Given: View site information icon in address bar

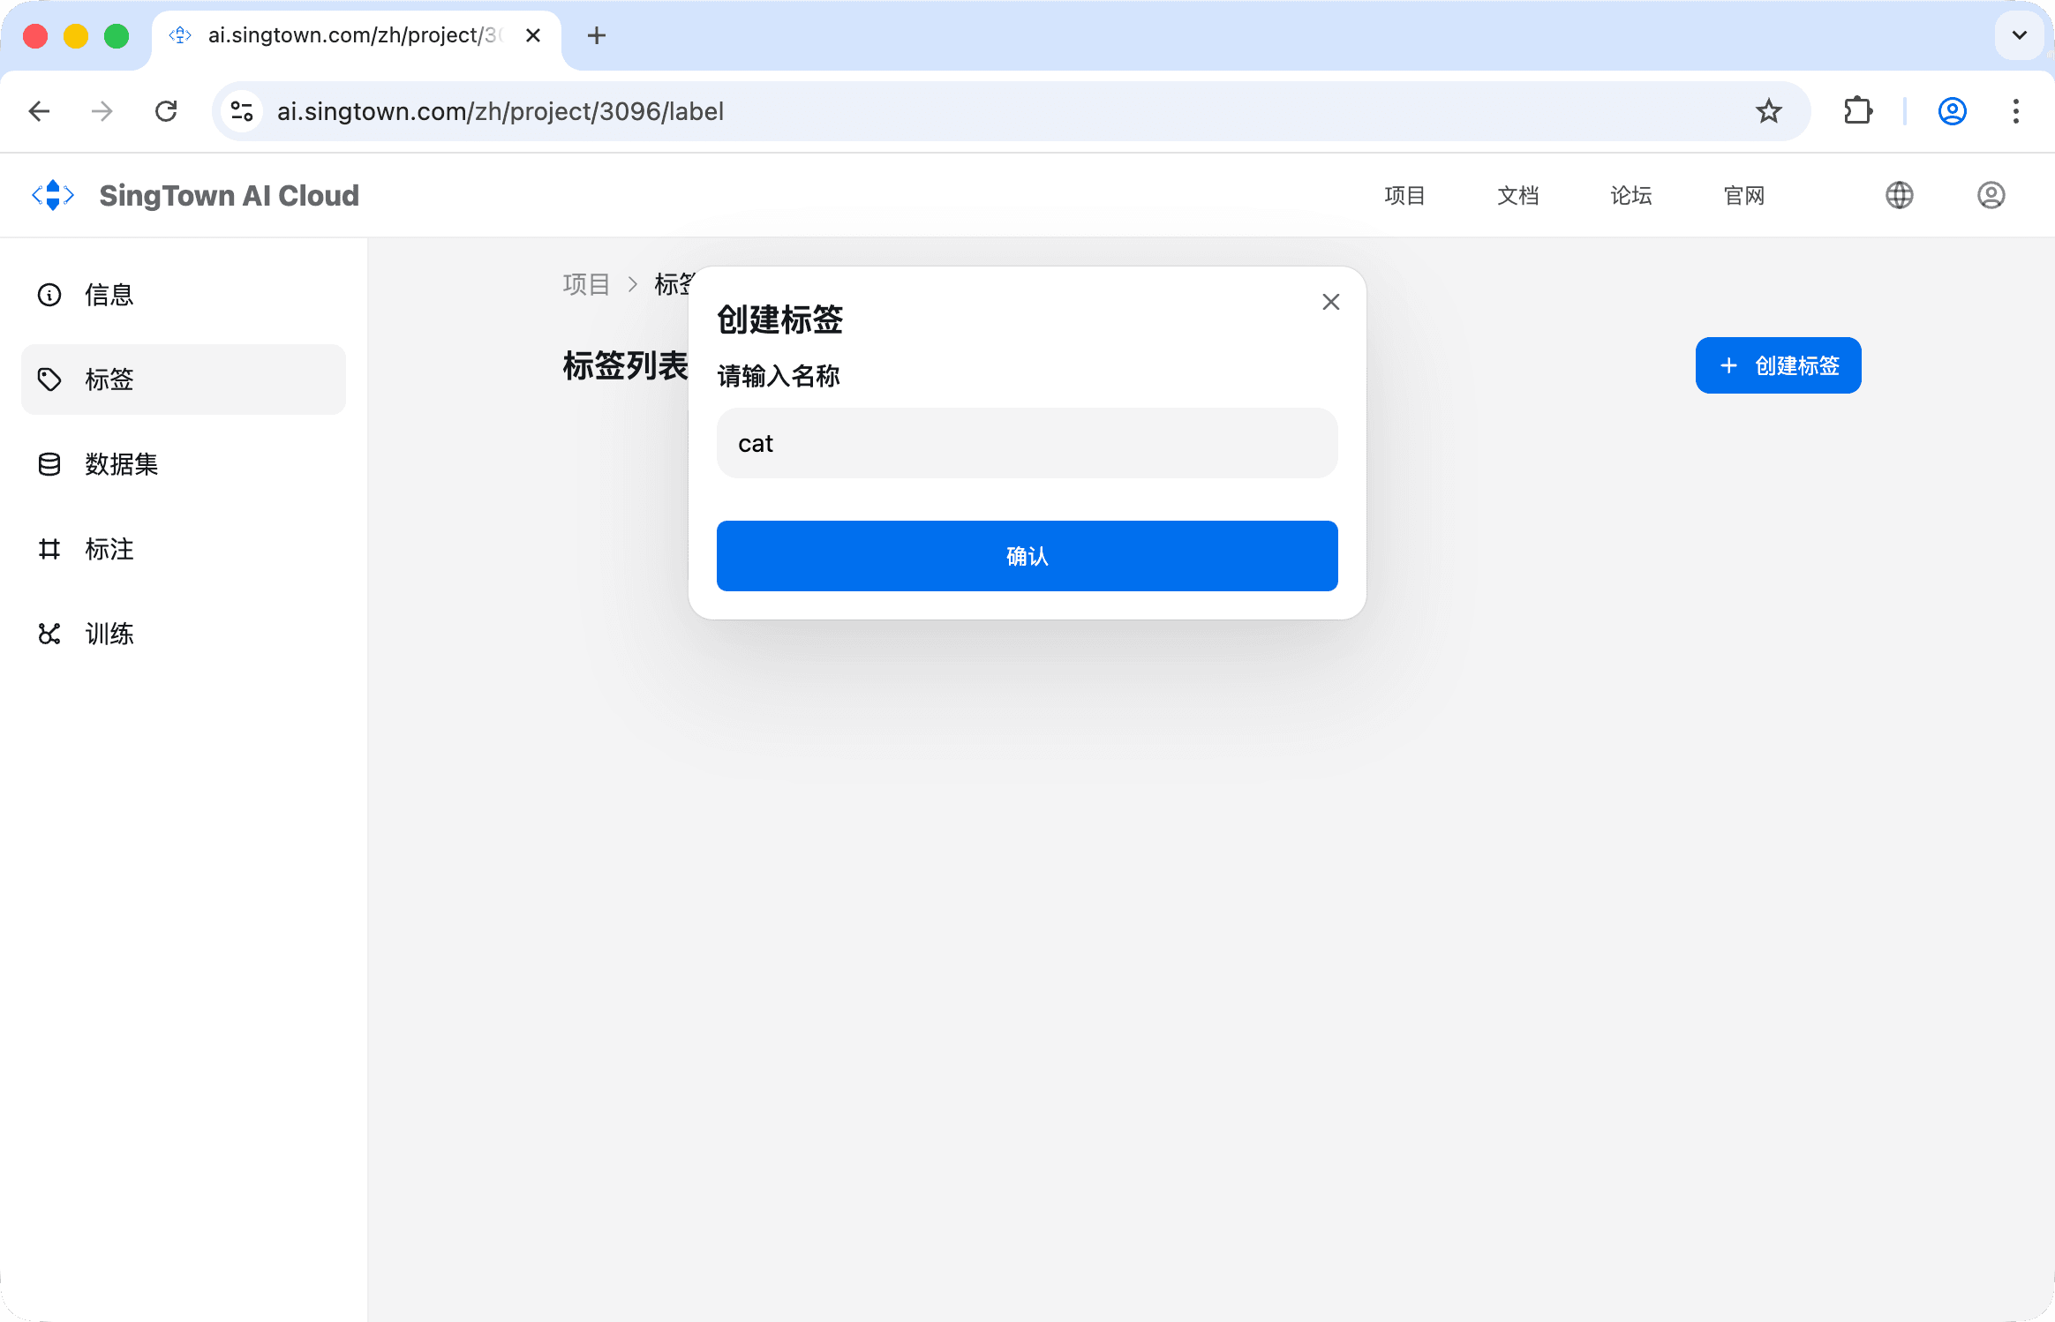Looking at the screenshot, I should (242, 111).
